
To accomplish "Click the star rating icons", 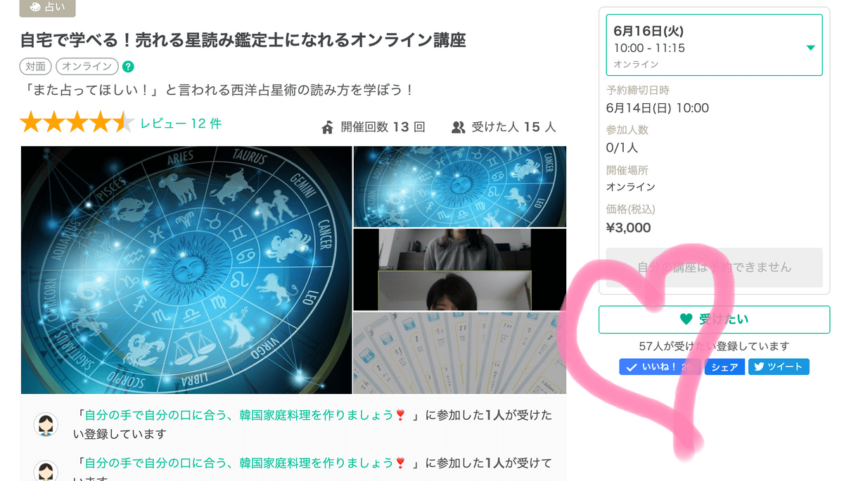I will 77,123.
